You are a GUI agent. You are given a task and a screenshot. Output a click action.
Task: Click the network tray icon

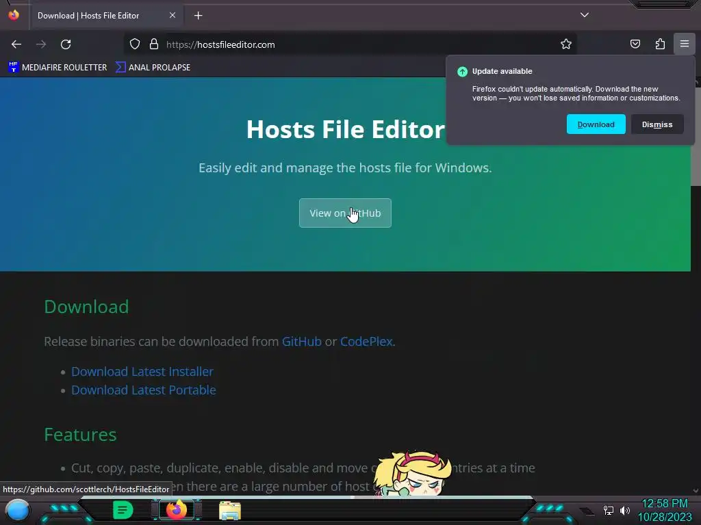(609, 510)
